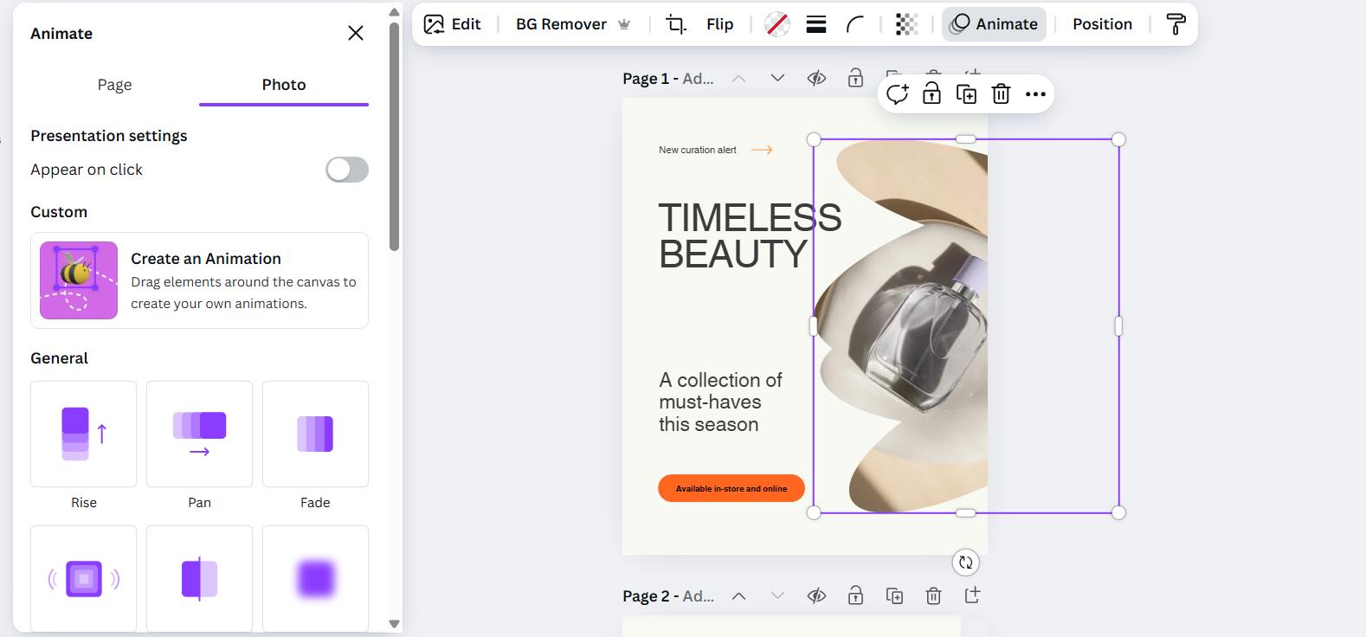
Task: Click the Position button
Action: pos(1102,24)
